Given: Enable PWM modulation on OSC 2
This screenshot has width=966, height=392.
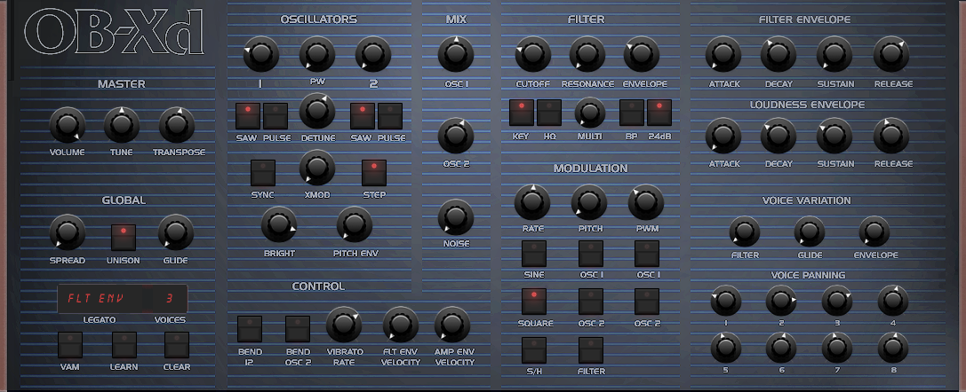Looking at the screenshot, I should pyautogui.click(x=647, y=301).
